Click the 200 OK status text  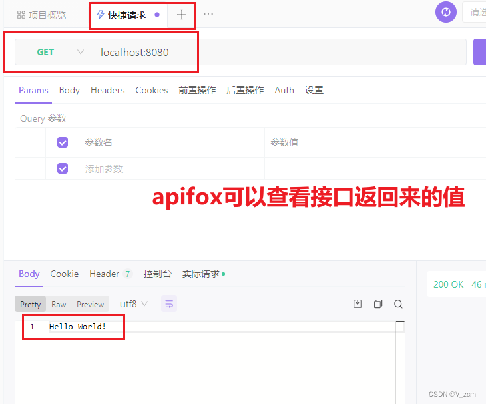tap(448, 284)
